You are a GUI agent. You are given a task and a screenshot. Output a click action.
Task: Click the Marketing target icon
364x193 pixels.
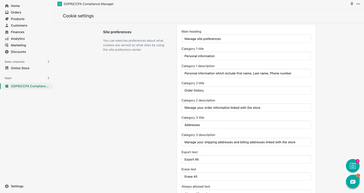point(7,45)
